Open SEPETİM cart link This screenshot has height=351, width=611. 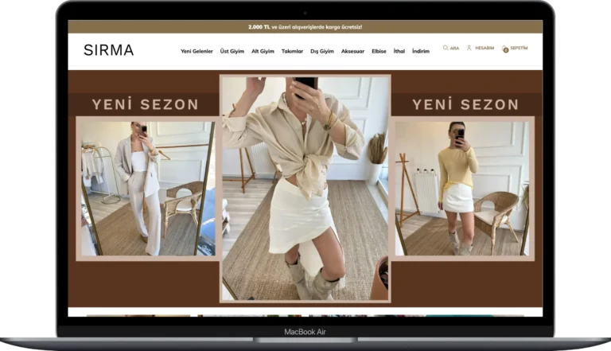tap(519, 48)
